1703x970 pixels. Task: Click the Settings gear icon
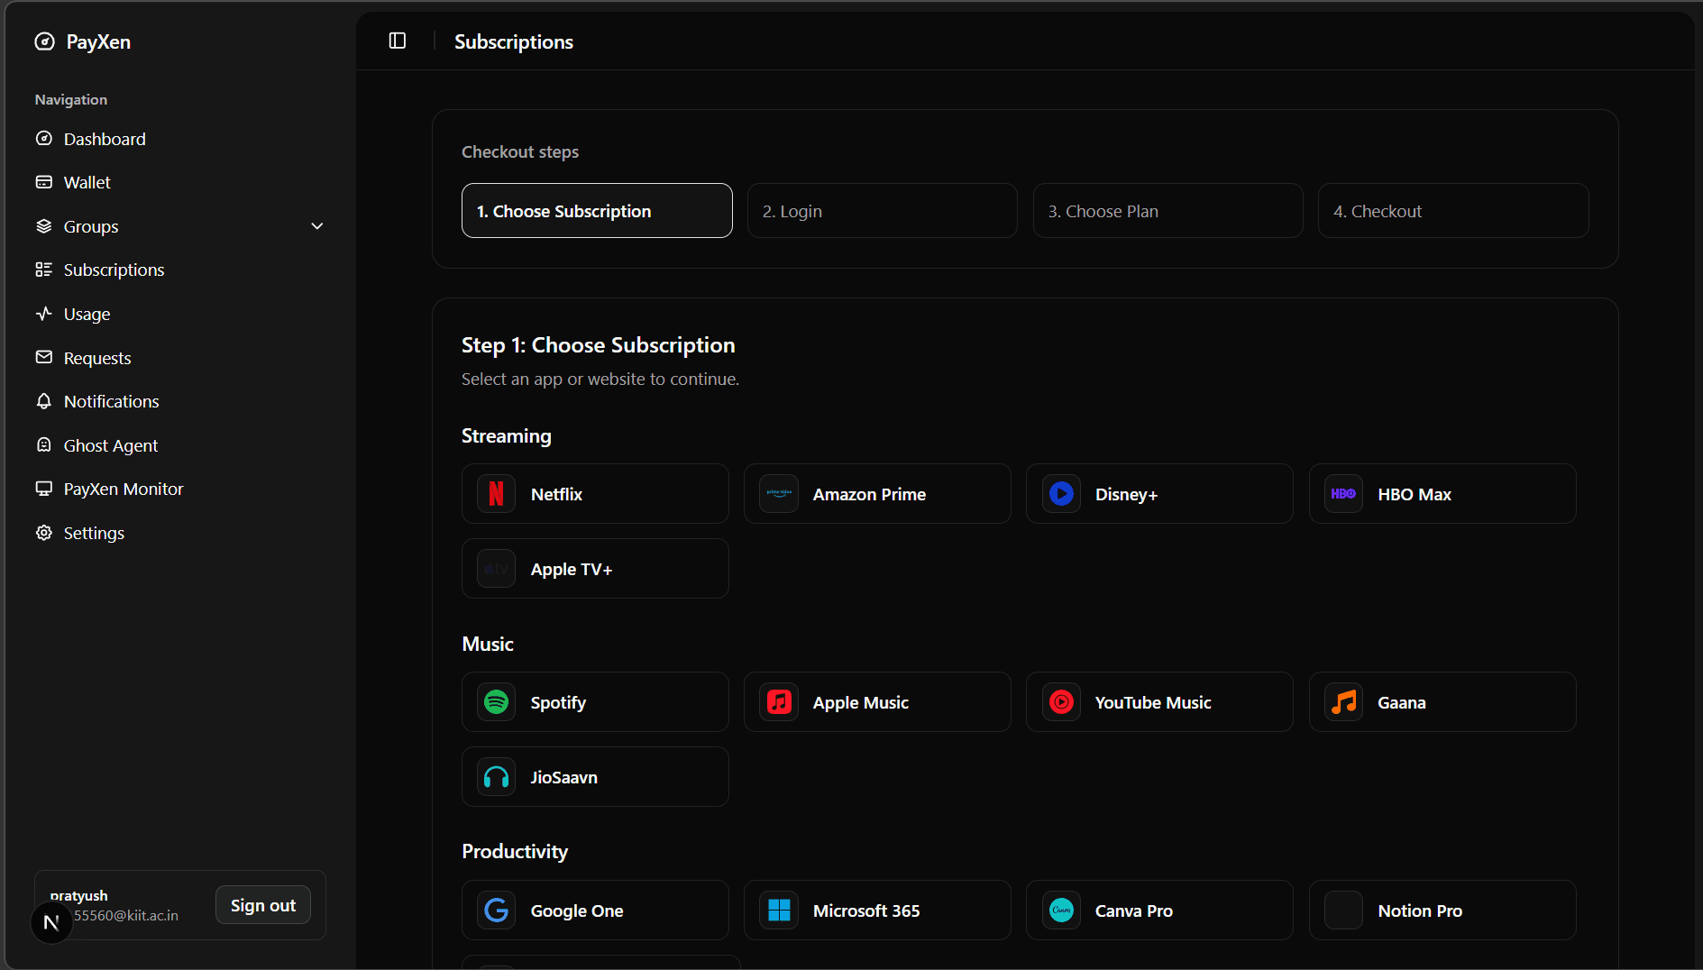(x=44, y=533)
